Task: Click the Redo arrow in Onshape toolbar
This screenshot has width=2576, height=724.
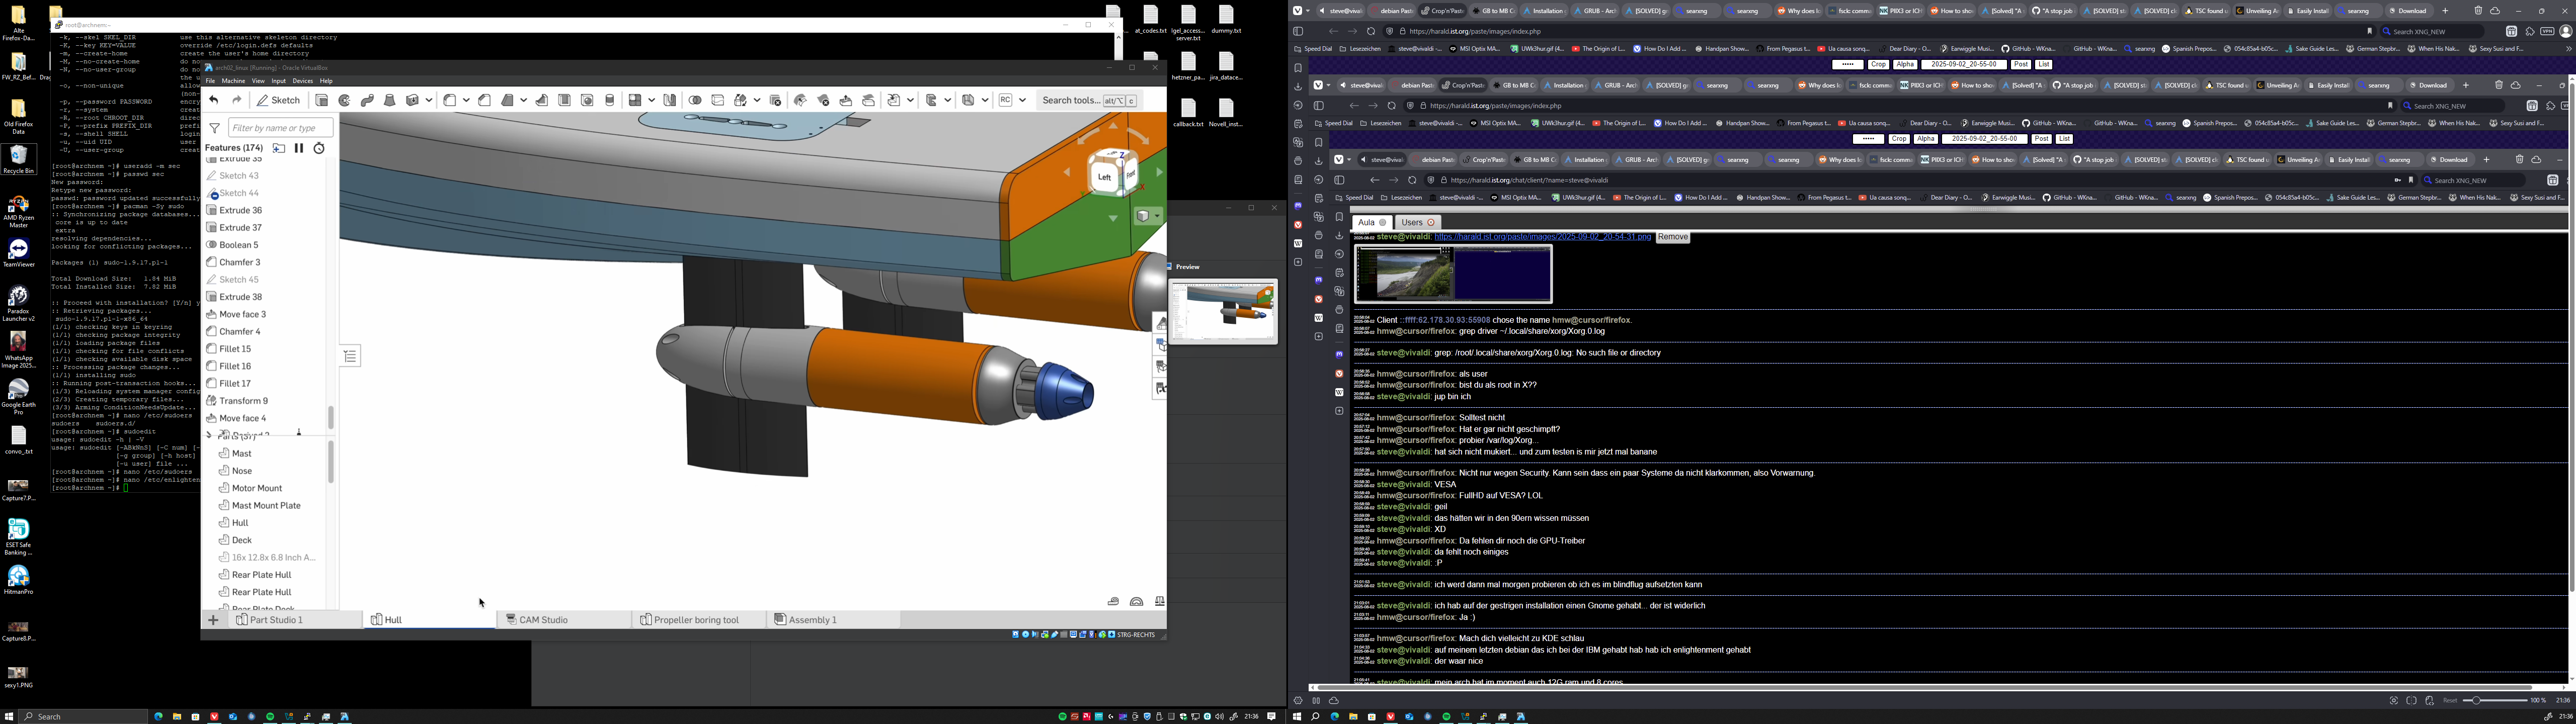Action: coord(237,100)
